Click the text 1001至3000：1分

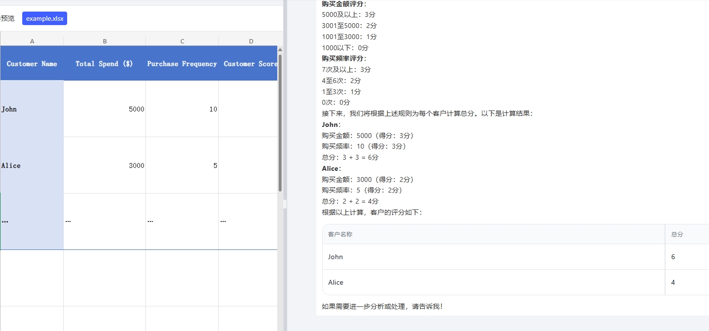coord(350,37)
